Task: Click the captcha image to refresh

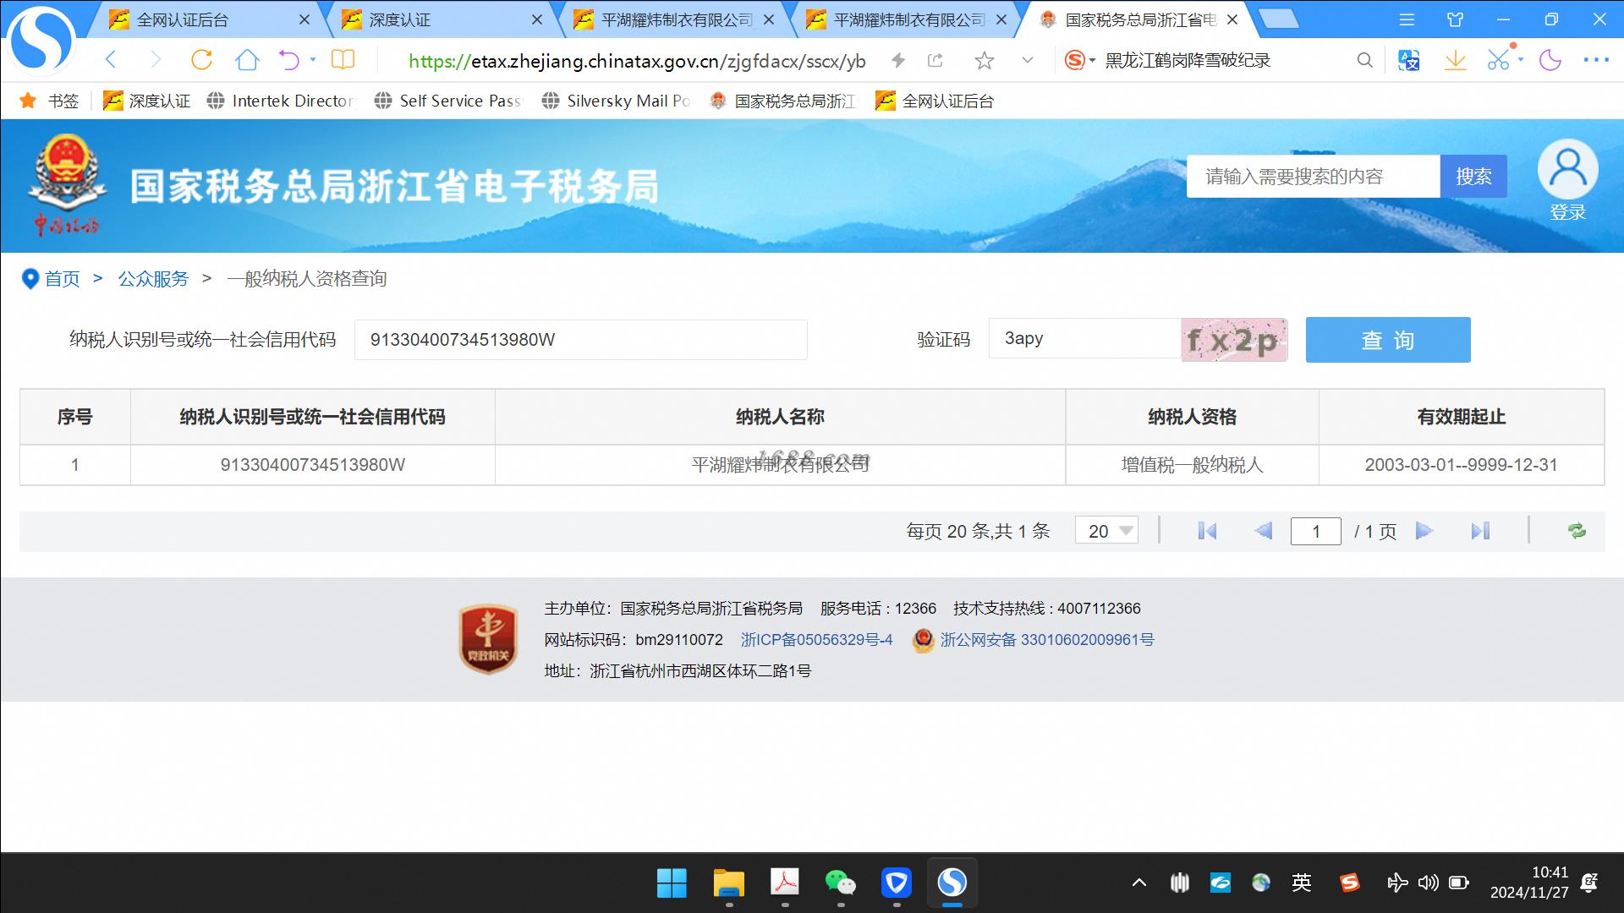Action: coord(1233,340)
